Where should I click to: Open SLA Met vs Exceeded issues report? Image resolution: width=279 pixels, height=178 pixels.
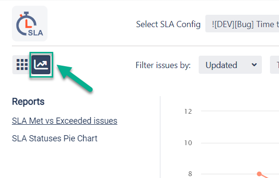click(x=65, y=121)
